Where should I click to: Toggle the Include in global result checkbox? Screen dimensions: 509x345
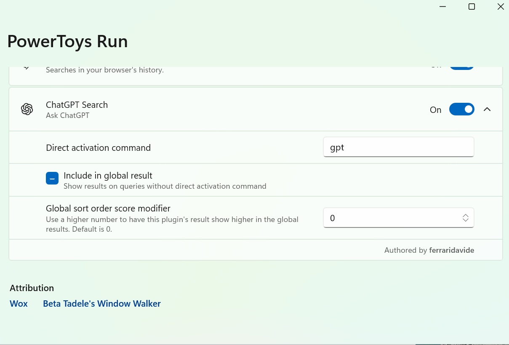click(52, 179)
